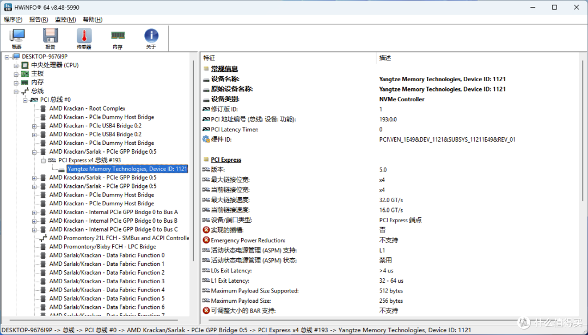Viewport: 588px width, 335px height.
Task: Expand the 中央处理器 (CPU) node
Action: tap(16, 66)
